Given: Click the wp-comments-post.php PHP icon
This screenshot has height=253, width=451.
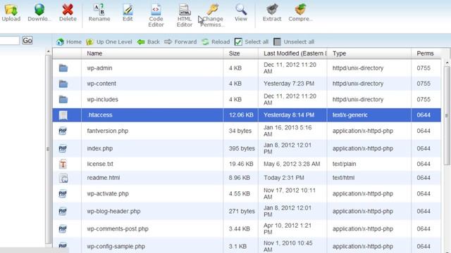Looking at the screenshot, I should [x=63, y=229].
